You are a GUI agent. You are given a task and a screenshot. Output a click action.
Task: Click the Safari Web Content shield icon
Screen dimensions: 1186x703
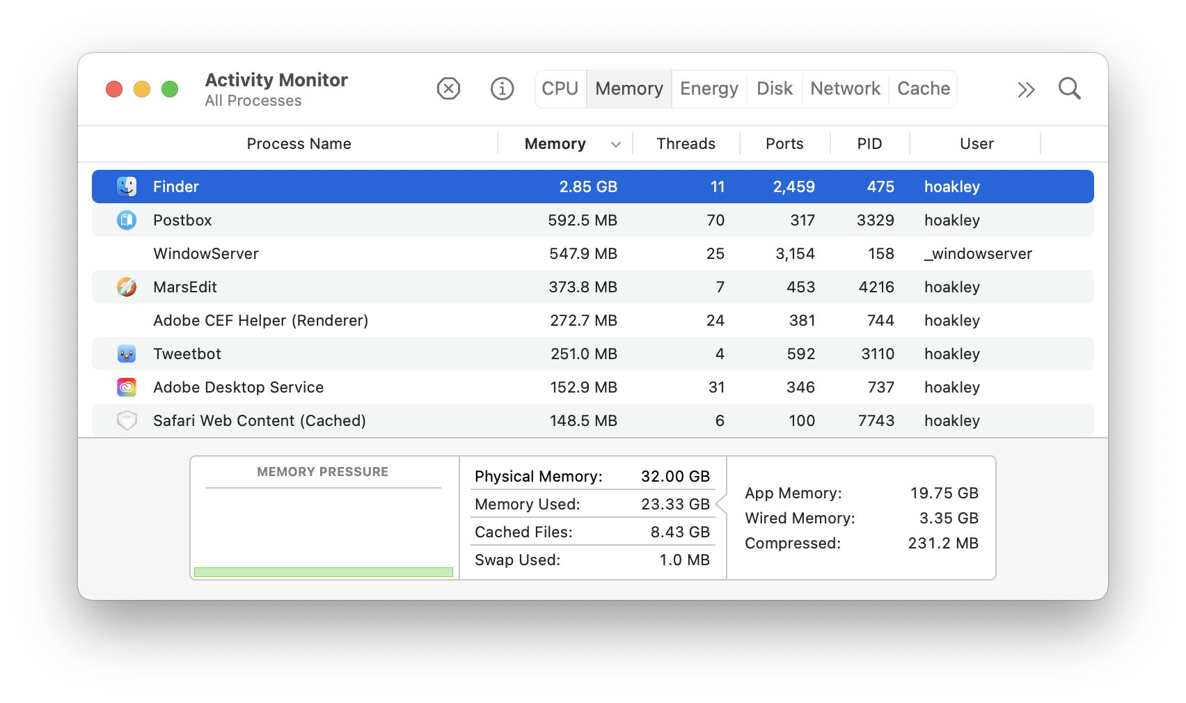tap(127, 420)
